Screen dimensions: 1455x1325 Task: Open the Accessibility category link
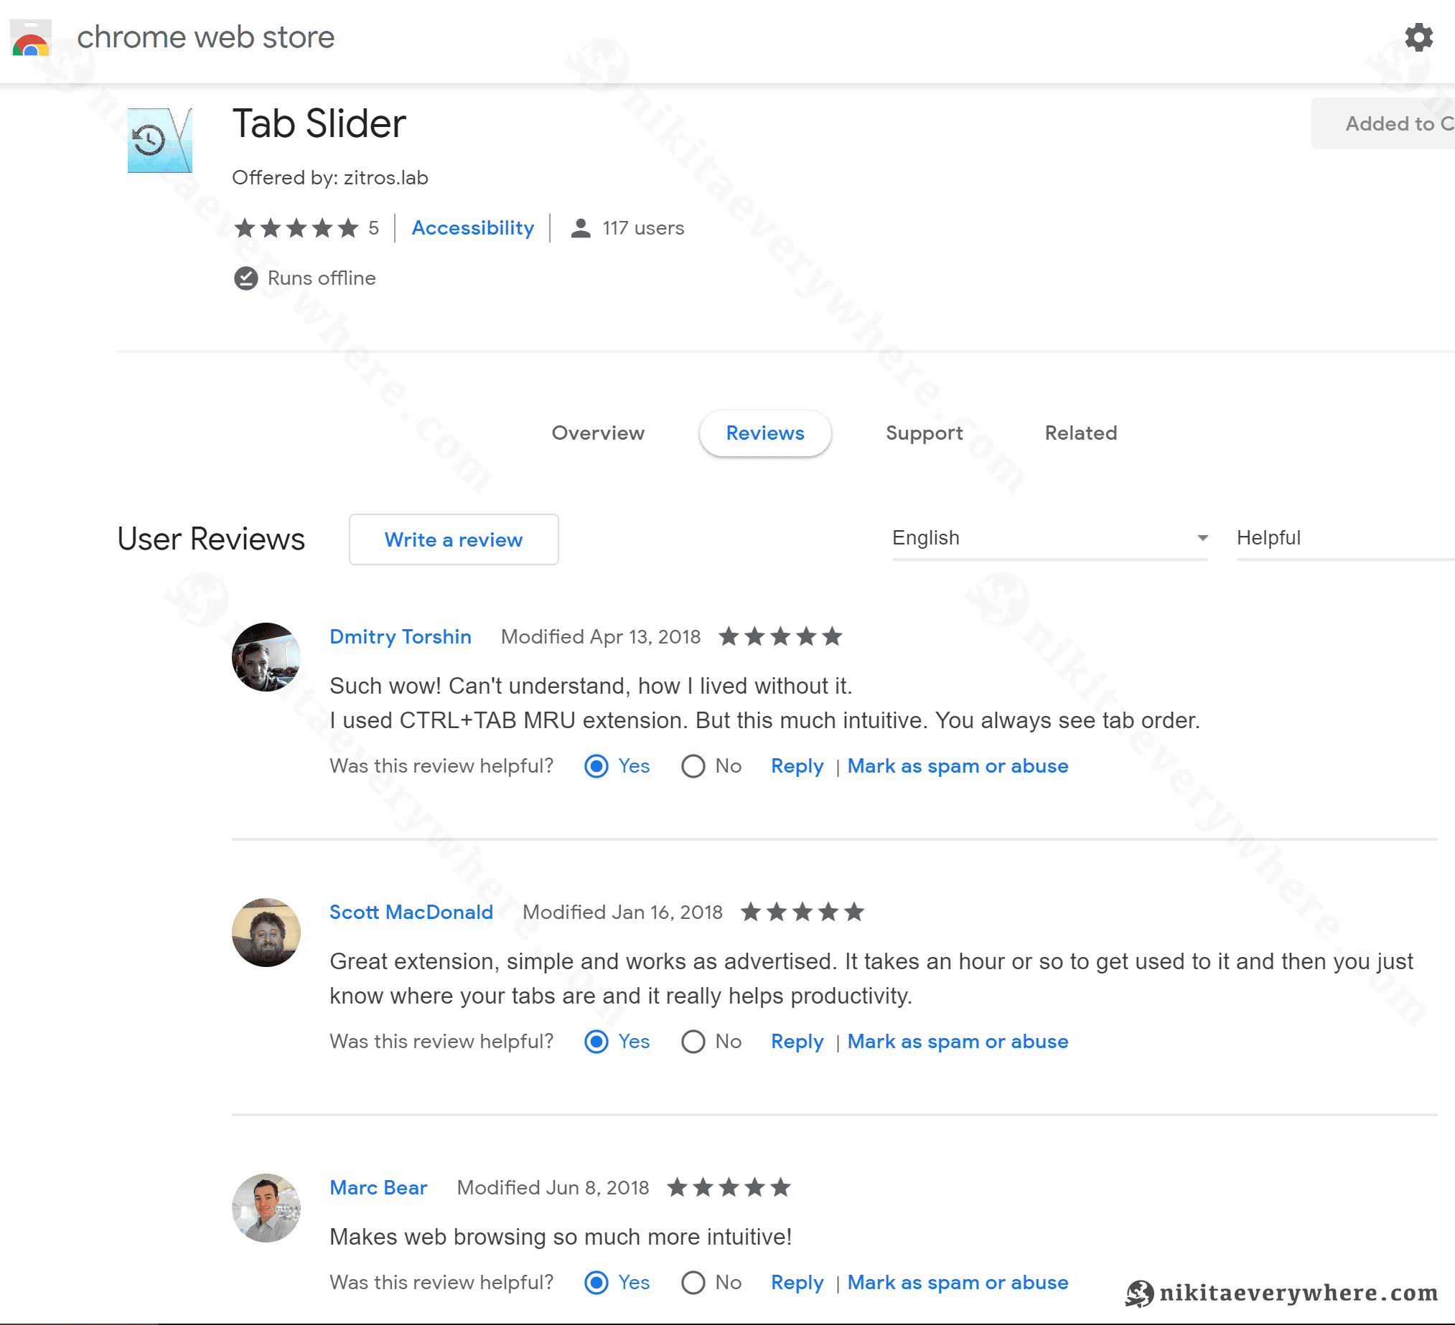(x=473, y=228)
